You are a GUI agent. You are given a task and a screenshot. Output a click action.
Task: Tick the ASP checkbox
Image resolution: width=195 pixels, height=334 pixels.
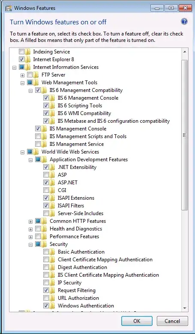click(46, 175)
